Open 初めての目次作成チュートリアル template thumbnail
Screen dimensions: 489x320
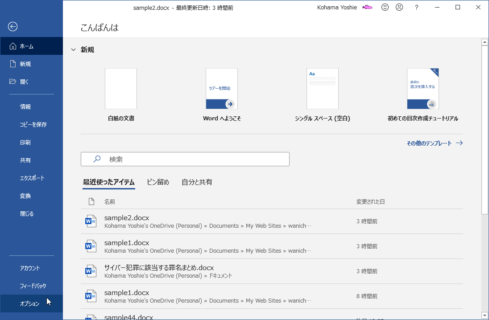point(423,89)
